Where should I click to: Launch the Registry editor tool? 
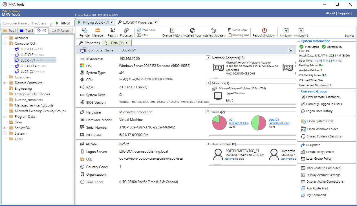tap(113, 32)
